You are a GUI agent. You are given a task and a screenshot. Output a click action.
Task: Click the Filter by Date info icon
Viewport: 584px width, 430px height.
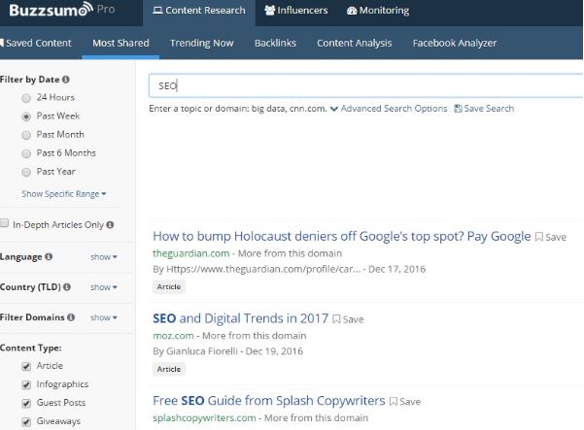coord(66,79)
